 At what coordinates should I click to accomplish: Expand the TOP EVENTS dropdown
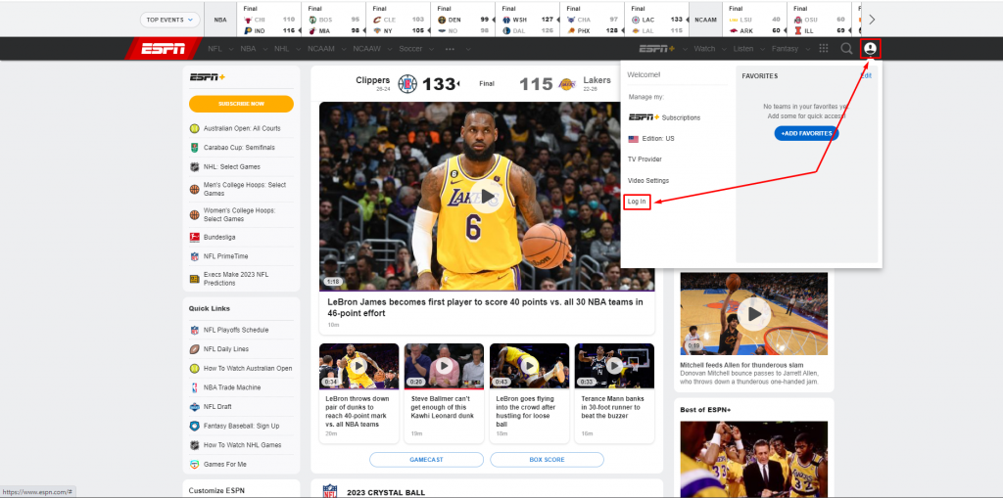coord(170,20)
